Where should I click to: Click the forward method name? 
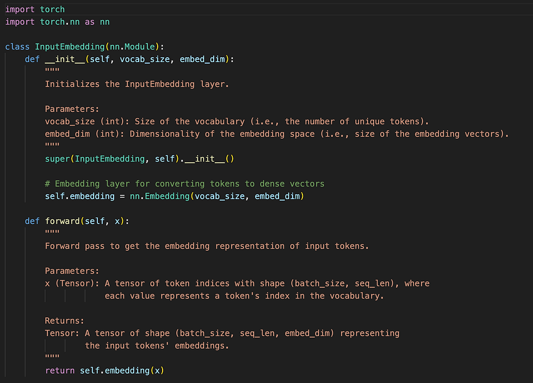click(x=62, y=221)
